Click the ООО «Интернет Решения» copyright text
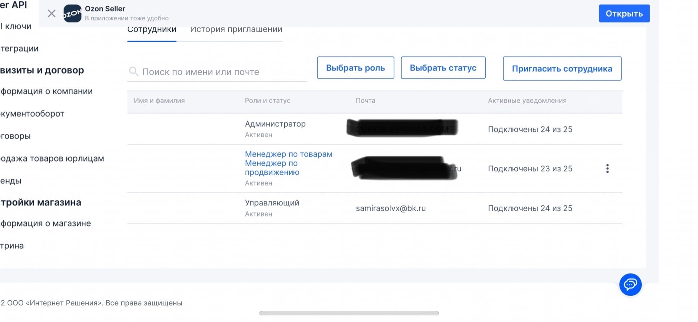 (92, 303)
